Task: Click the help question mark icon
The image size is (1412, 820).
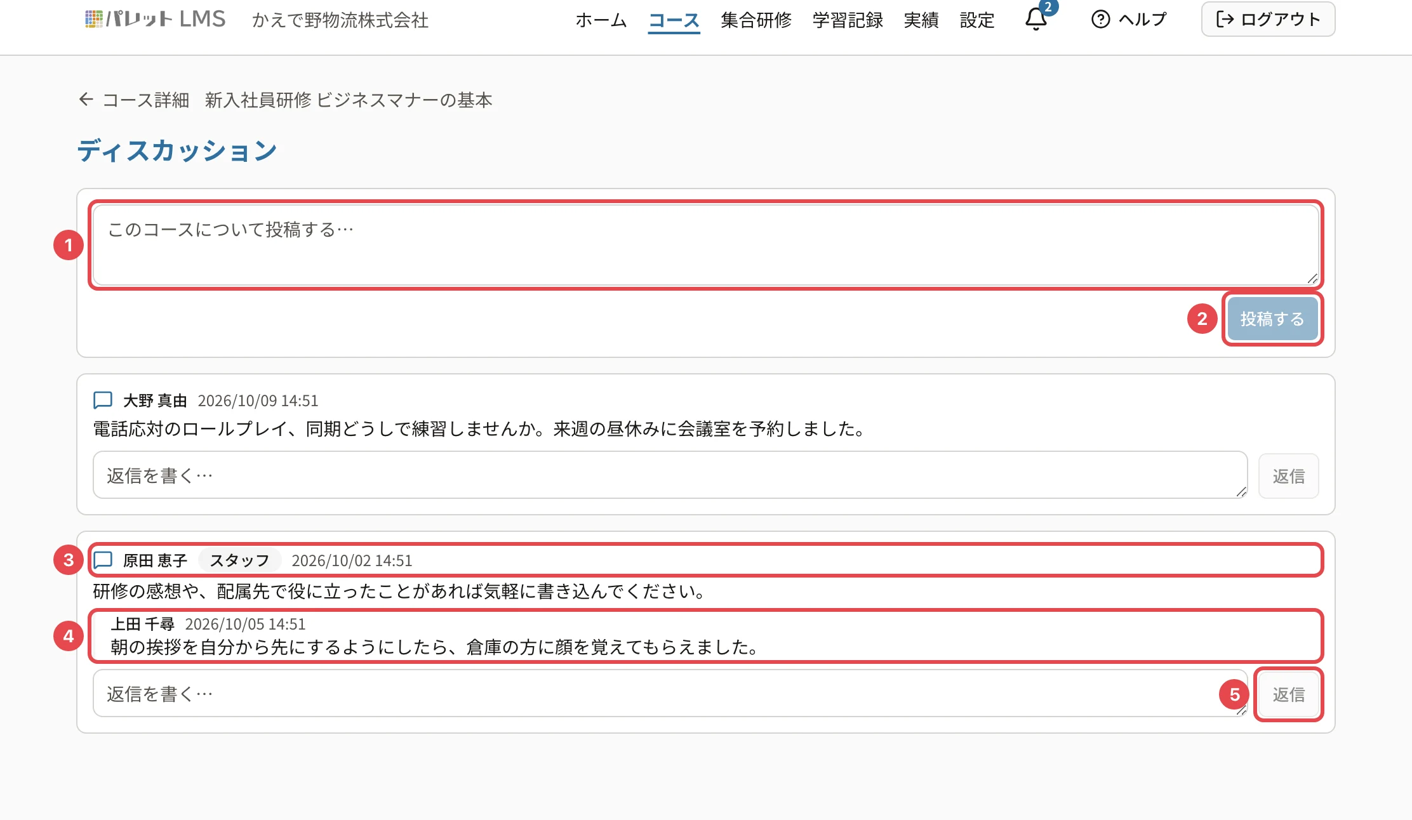Action: click(1100, 19)
